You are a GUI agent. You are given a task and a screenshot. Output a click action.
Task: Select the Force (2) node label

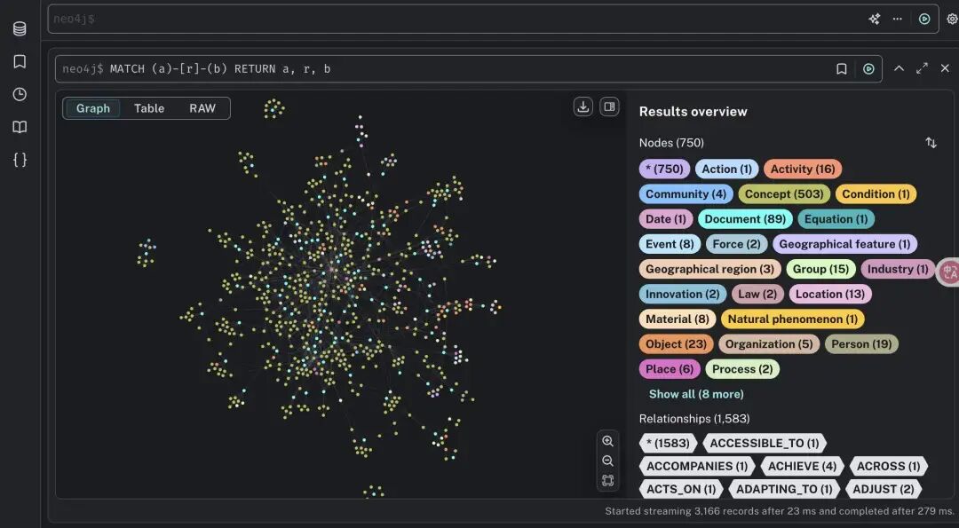pyautogui.click(x=736, y=244)
